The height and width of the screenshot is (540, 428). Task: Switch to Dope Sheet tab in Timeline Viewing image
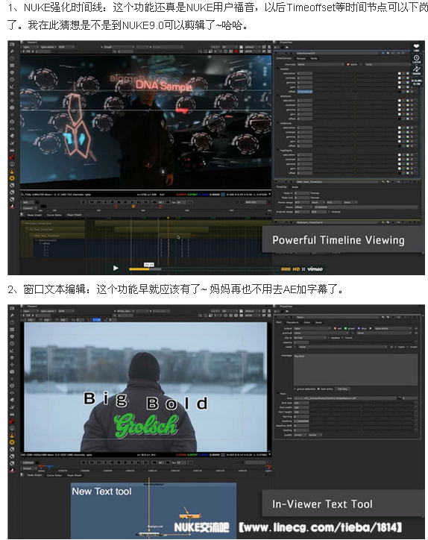pyautogui.click(x=75, y=215)
